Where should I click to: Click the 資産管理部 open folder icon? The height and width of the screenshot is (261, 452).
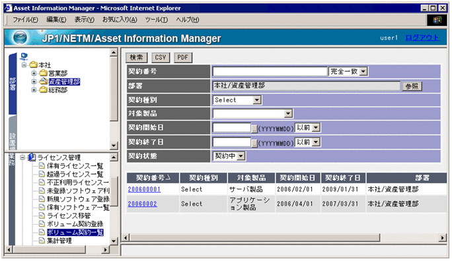tap(43, 81)
